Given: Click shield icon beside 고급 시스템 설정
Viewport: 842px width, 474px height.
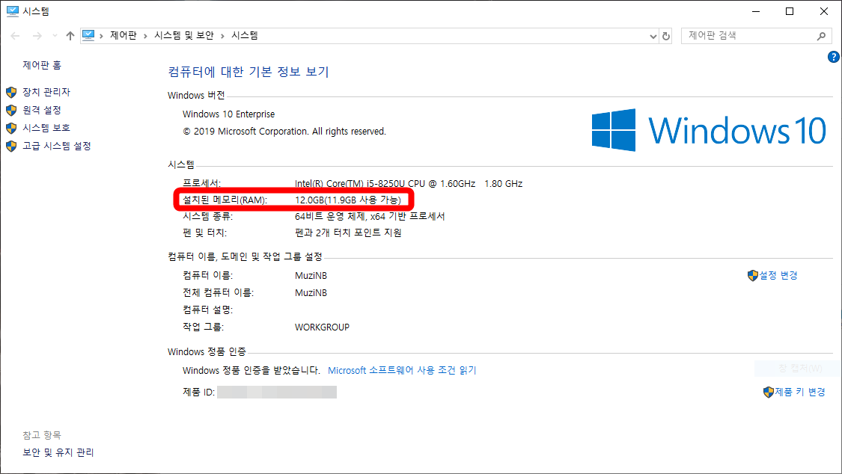Looking at the screenshot, I should 11,146.
